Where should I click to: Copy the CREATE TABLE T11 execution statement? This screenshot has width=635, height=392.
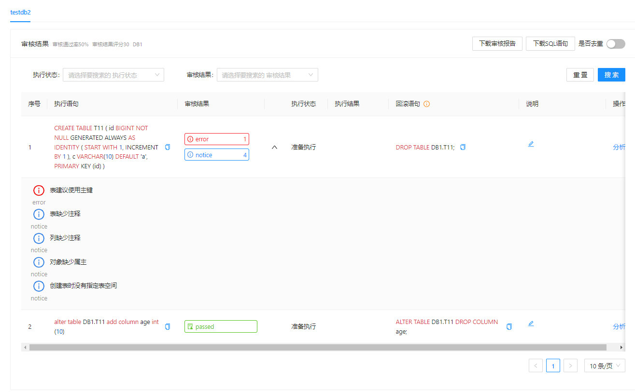click(x=168, y=147)
